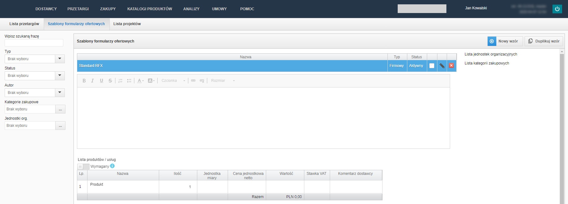Viewport: 568px width, 204px height.
Task: Switch to the Lista projektów tab
Action: [x=127, y=24]
